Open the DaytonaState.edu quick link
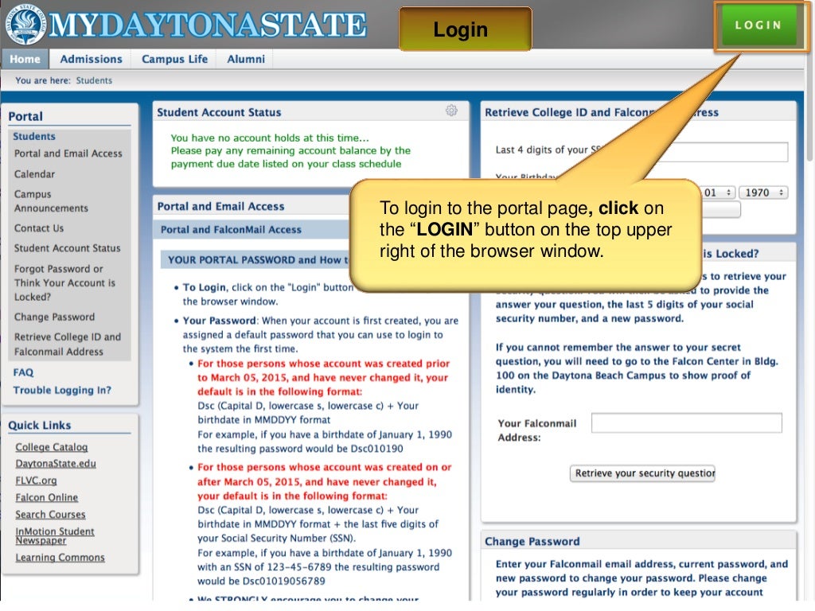Viewport: 815px width, 611px height. click(x=56, y=464)
